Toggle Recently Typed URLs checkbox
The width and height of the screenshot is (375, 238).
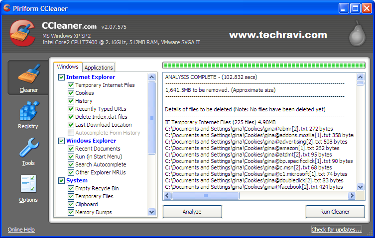coord(71,109)
